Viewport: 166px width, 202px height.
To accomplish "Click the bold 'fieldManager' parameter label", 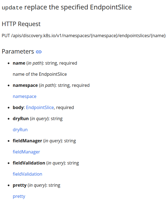I will [27, 141].
